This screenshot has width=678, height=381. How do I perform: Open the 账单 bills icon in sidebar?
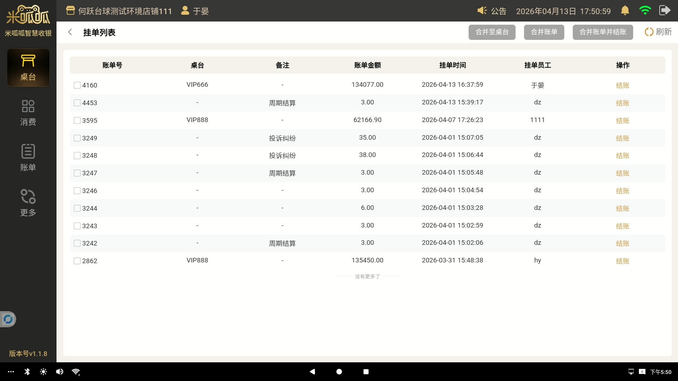pos(28,152)
